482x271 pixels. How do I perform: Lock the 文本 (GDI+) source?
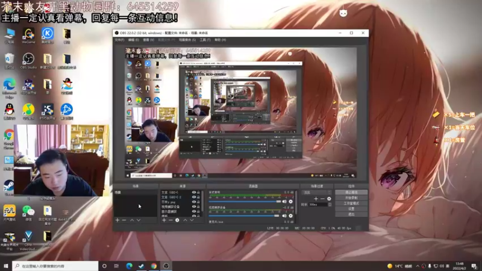(199, 193)
